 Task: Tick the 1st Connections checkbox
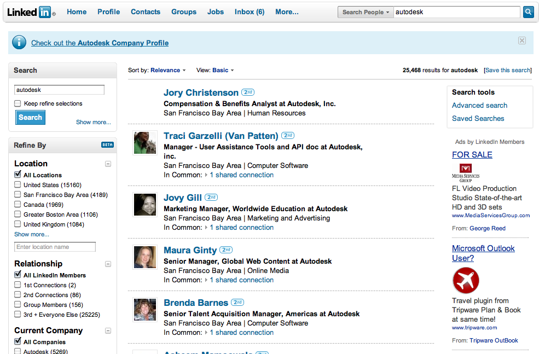pos(18,285)
